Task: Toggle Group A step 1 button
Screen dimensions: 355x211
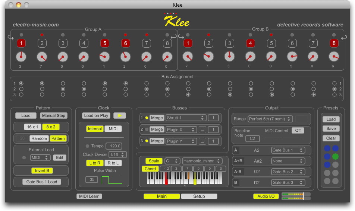Action: [x=21, y=43]
